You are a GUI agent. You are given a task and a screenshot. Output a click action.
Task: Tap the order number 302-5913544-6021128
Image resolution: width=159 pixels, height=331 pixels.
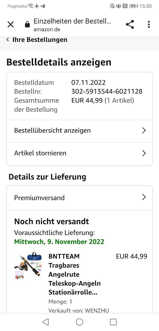tap(107, 91)
